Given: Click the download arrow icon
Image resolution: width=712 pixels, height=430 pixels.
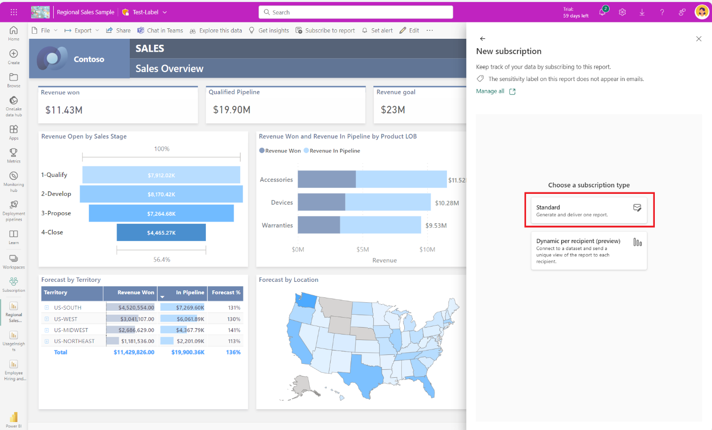Looking at the screenshot, I should 642,12.
